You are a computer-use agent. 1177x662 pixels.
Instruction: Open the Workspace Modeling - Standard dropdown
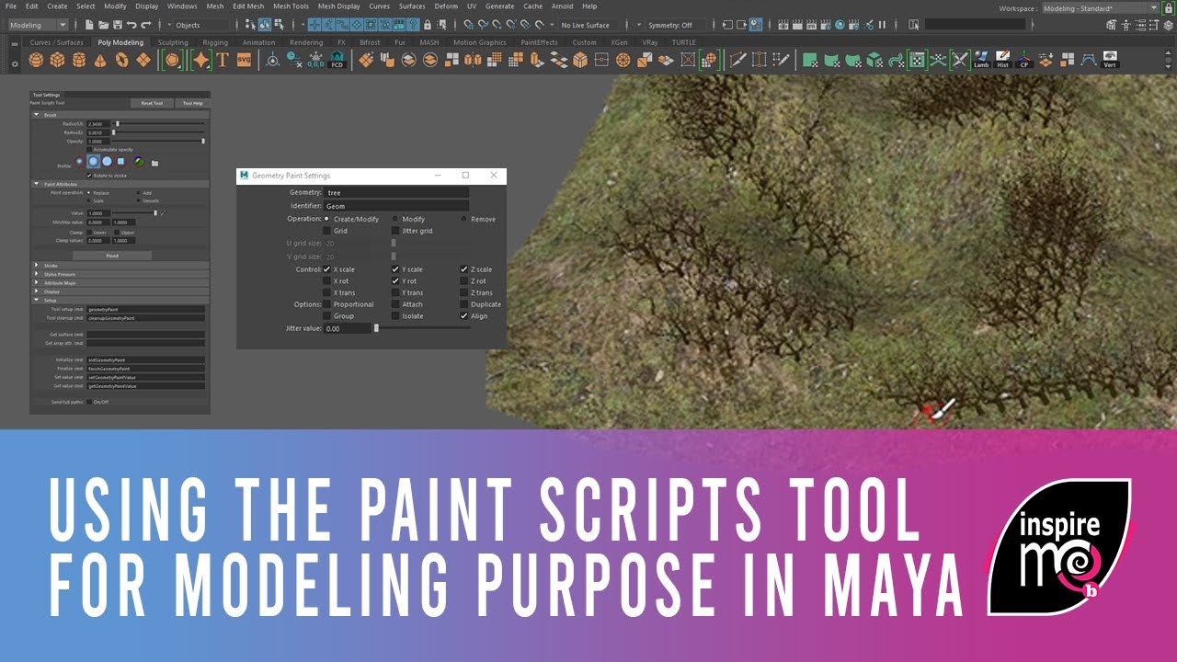click(1100, 8)
